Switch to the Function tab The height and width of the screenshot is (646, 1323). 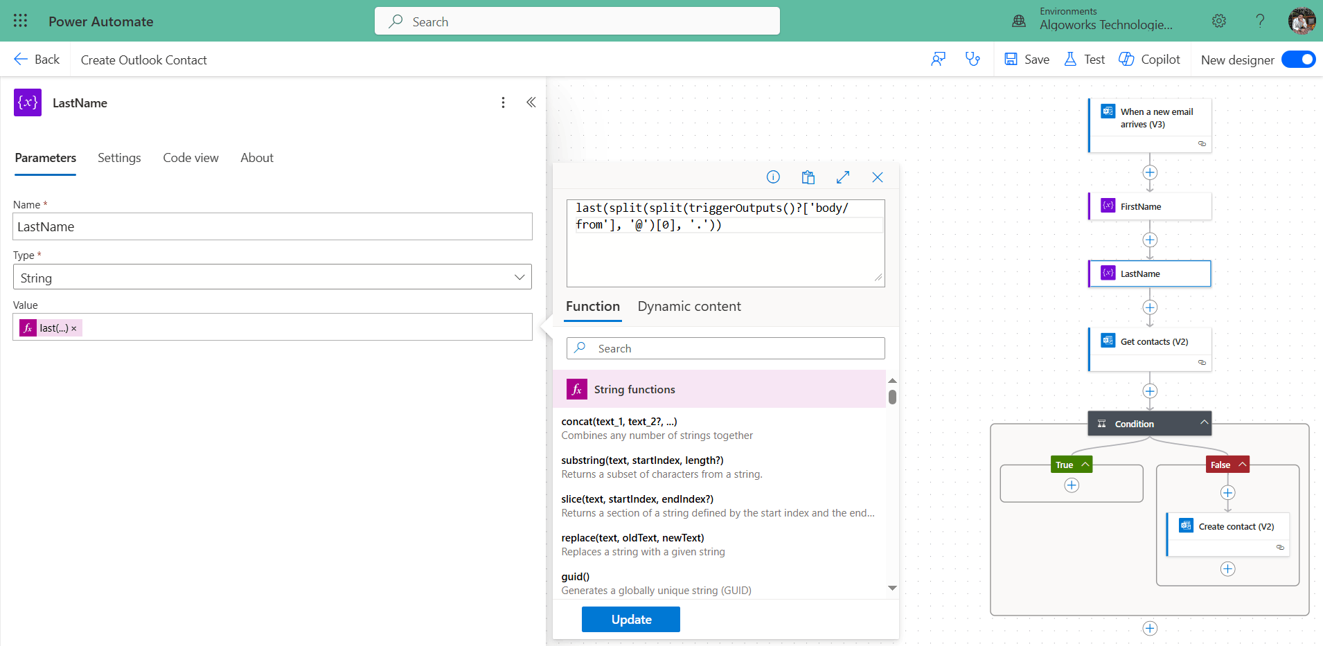[593, 307]
